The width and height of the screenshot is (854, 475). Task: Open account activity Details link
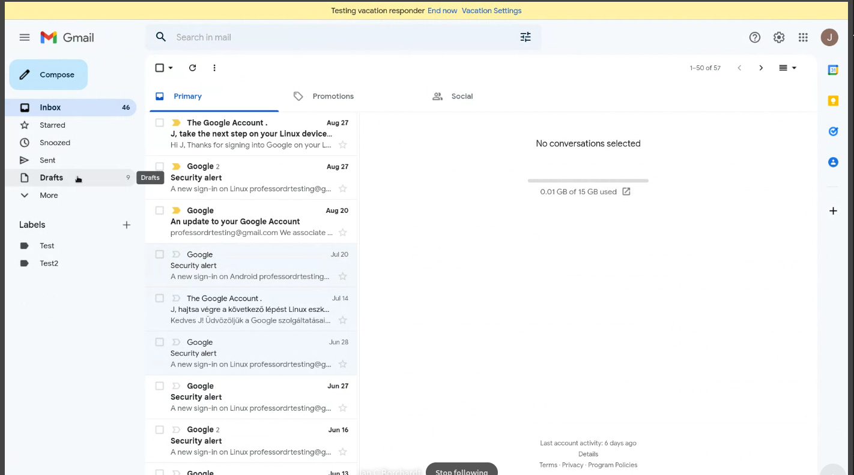click(x=588, y=454)
